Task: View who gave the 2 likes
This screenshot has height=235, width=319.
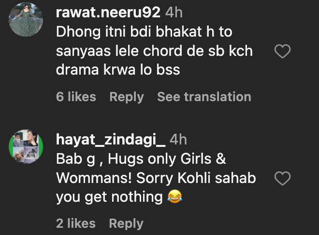Action: click(x=76, y=223)
